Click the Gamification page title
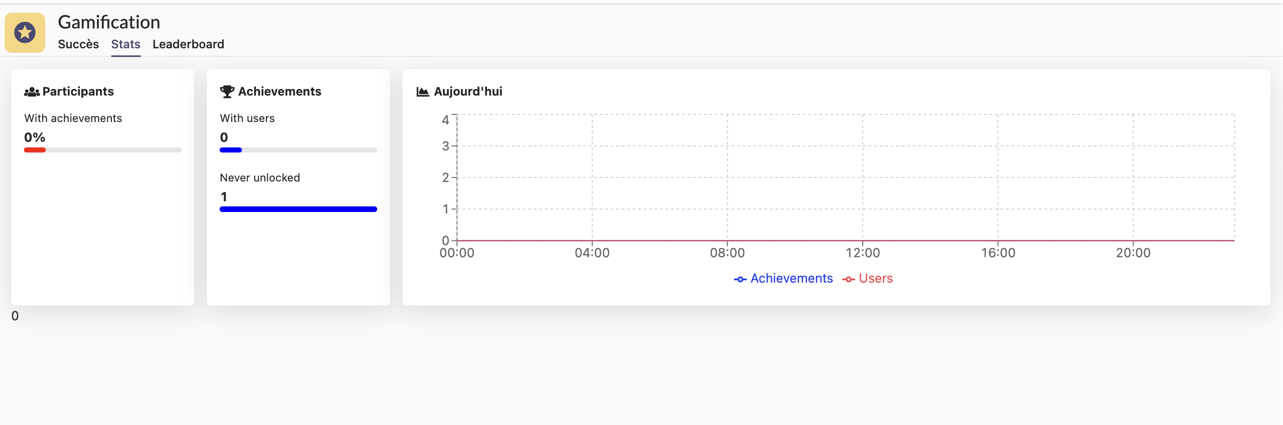This screenshot has height=425, width=1283. tap(109, 22)
